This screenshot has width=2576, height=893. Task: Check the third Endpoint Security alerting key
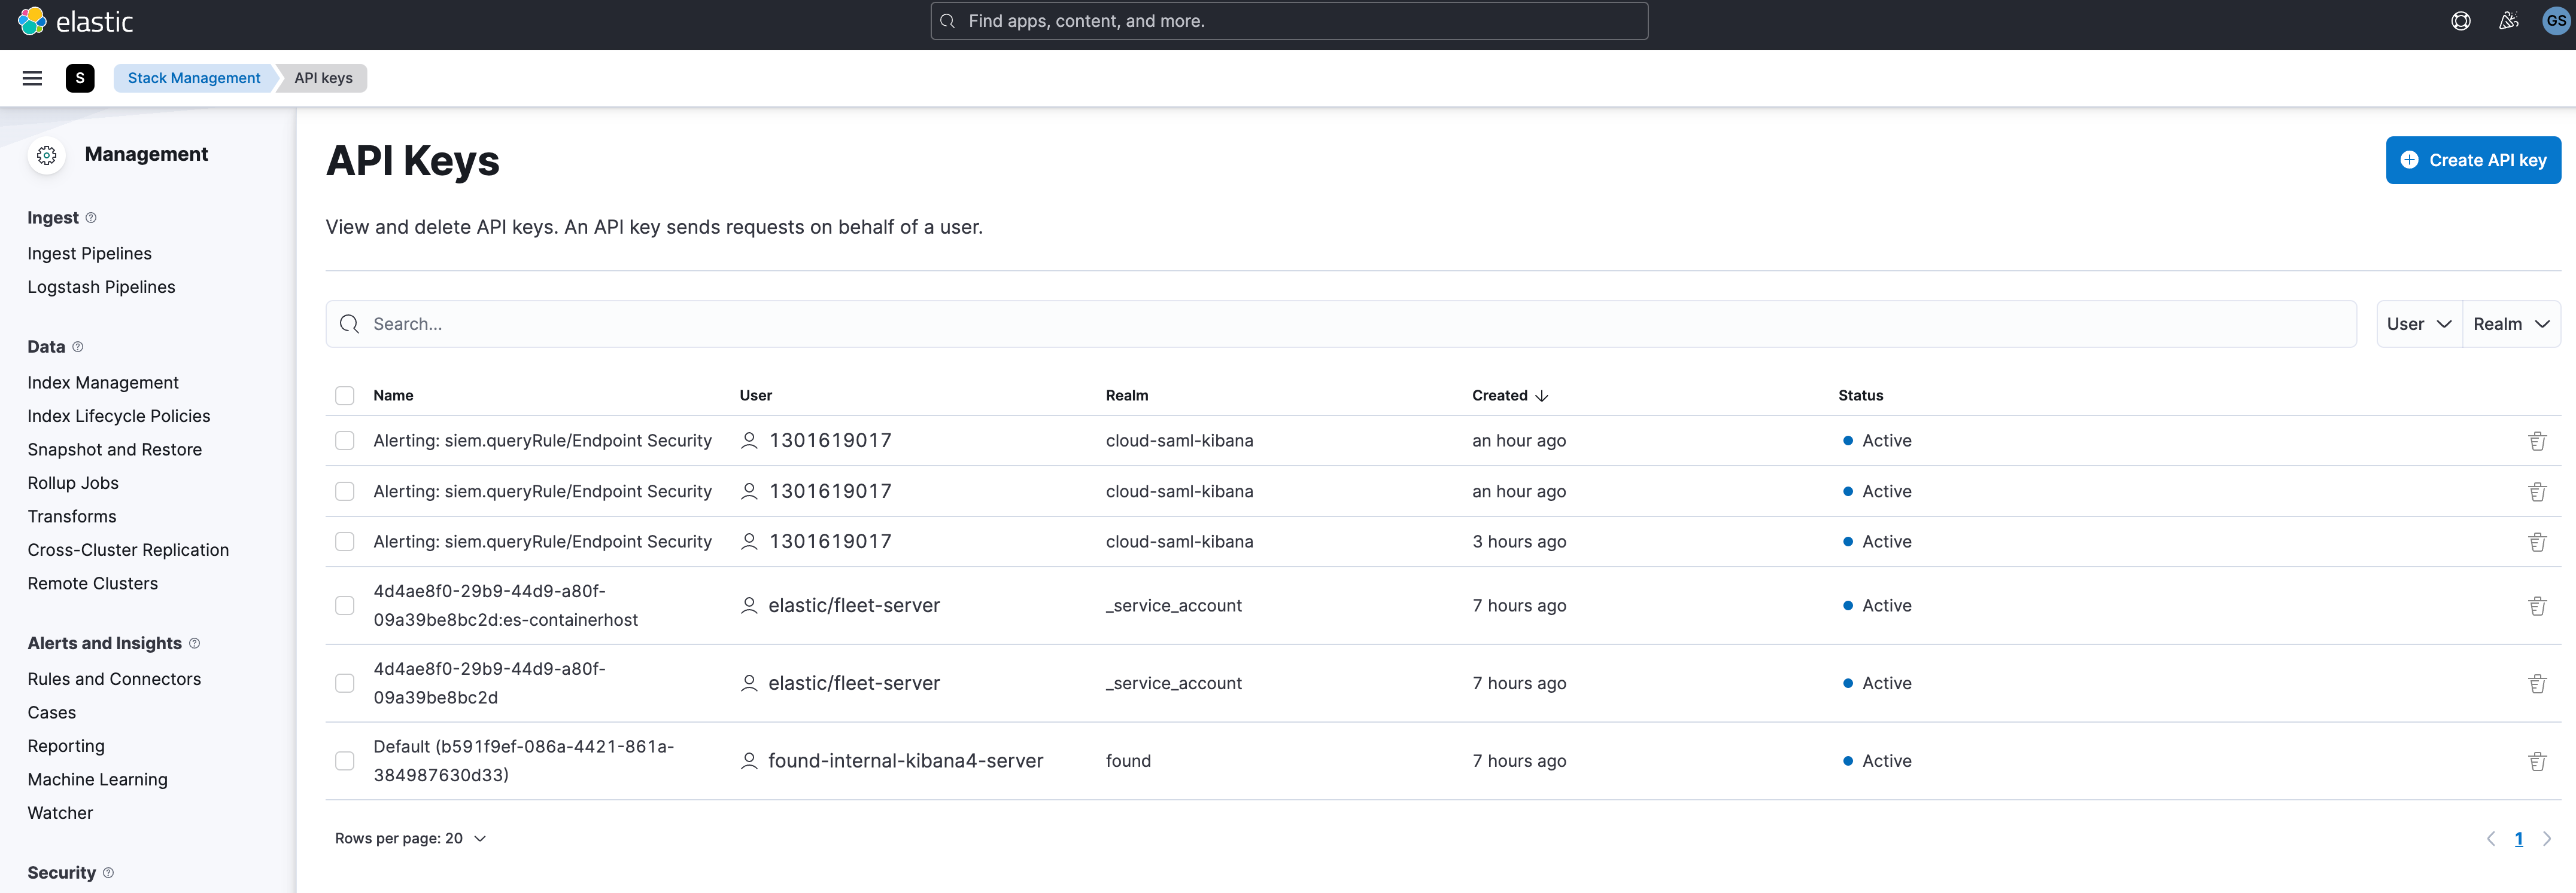(x=345, y=542)
